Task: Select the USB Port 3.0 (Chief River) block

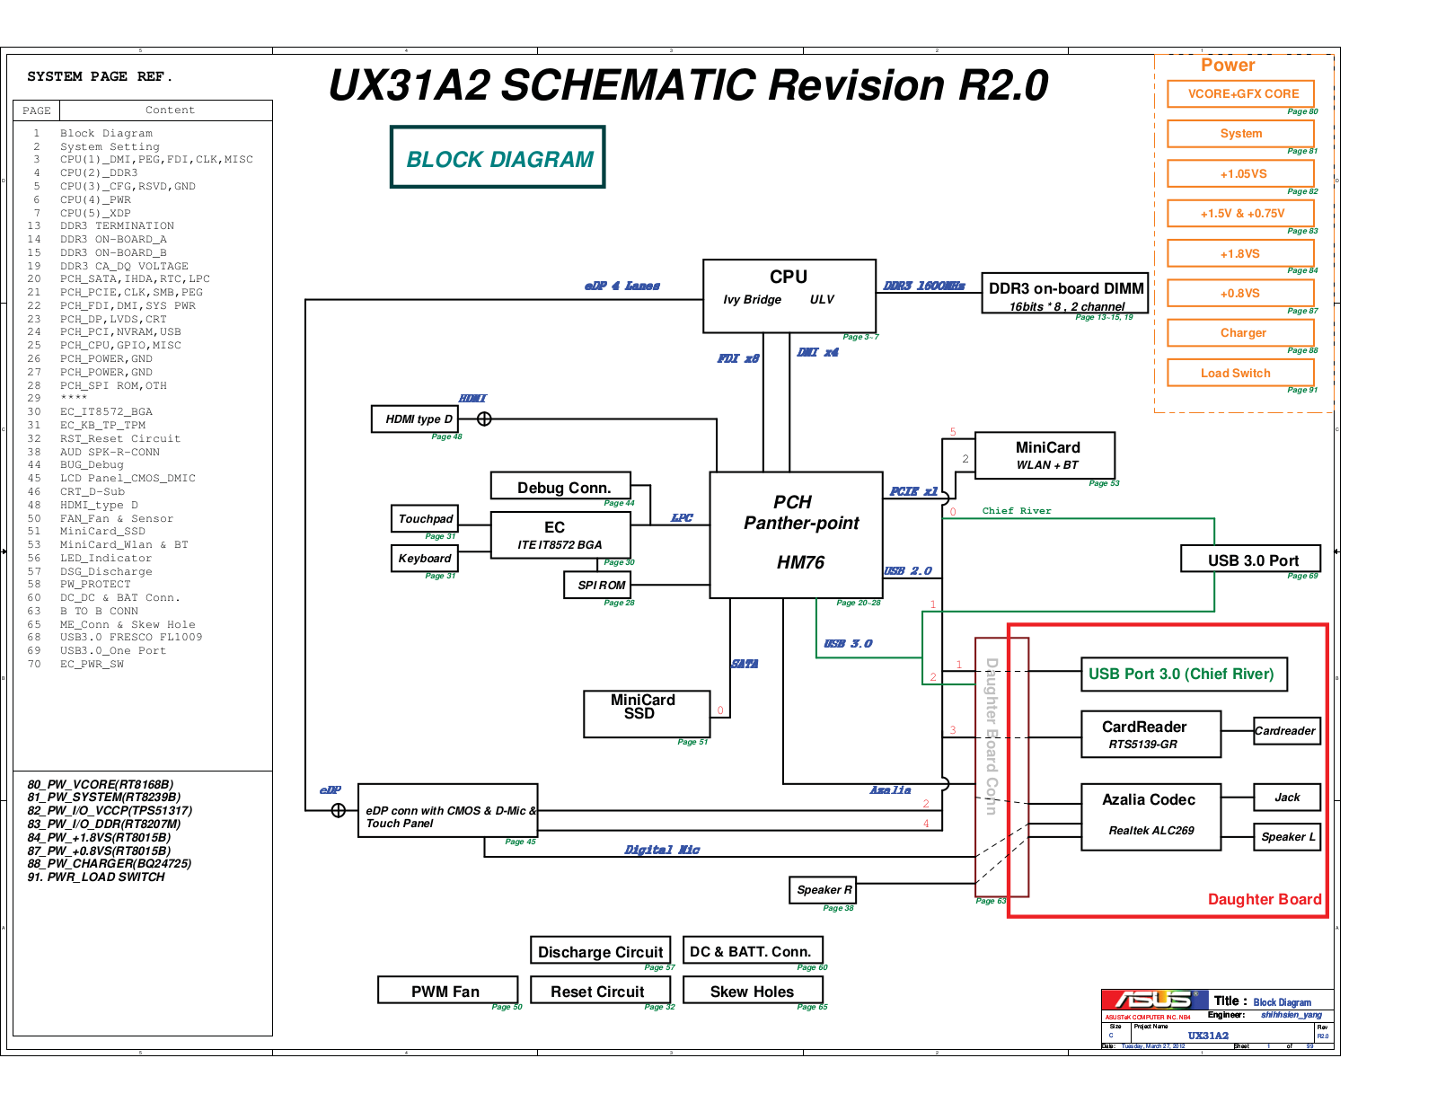Action: (1184, 674)
